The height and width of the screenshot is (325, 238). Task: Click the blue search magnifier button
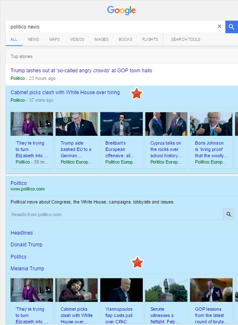232,27
